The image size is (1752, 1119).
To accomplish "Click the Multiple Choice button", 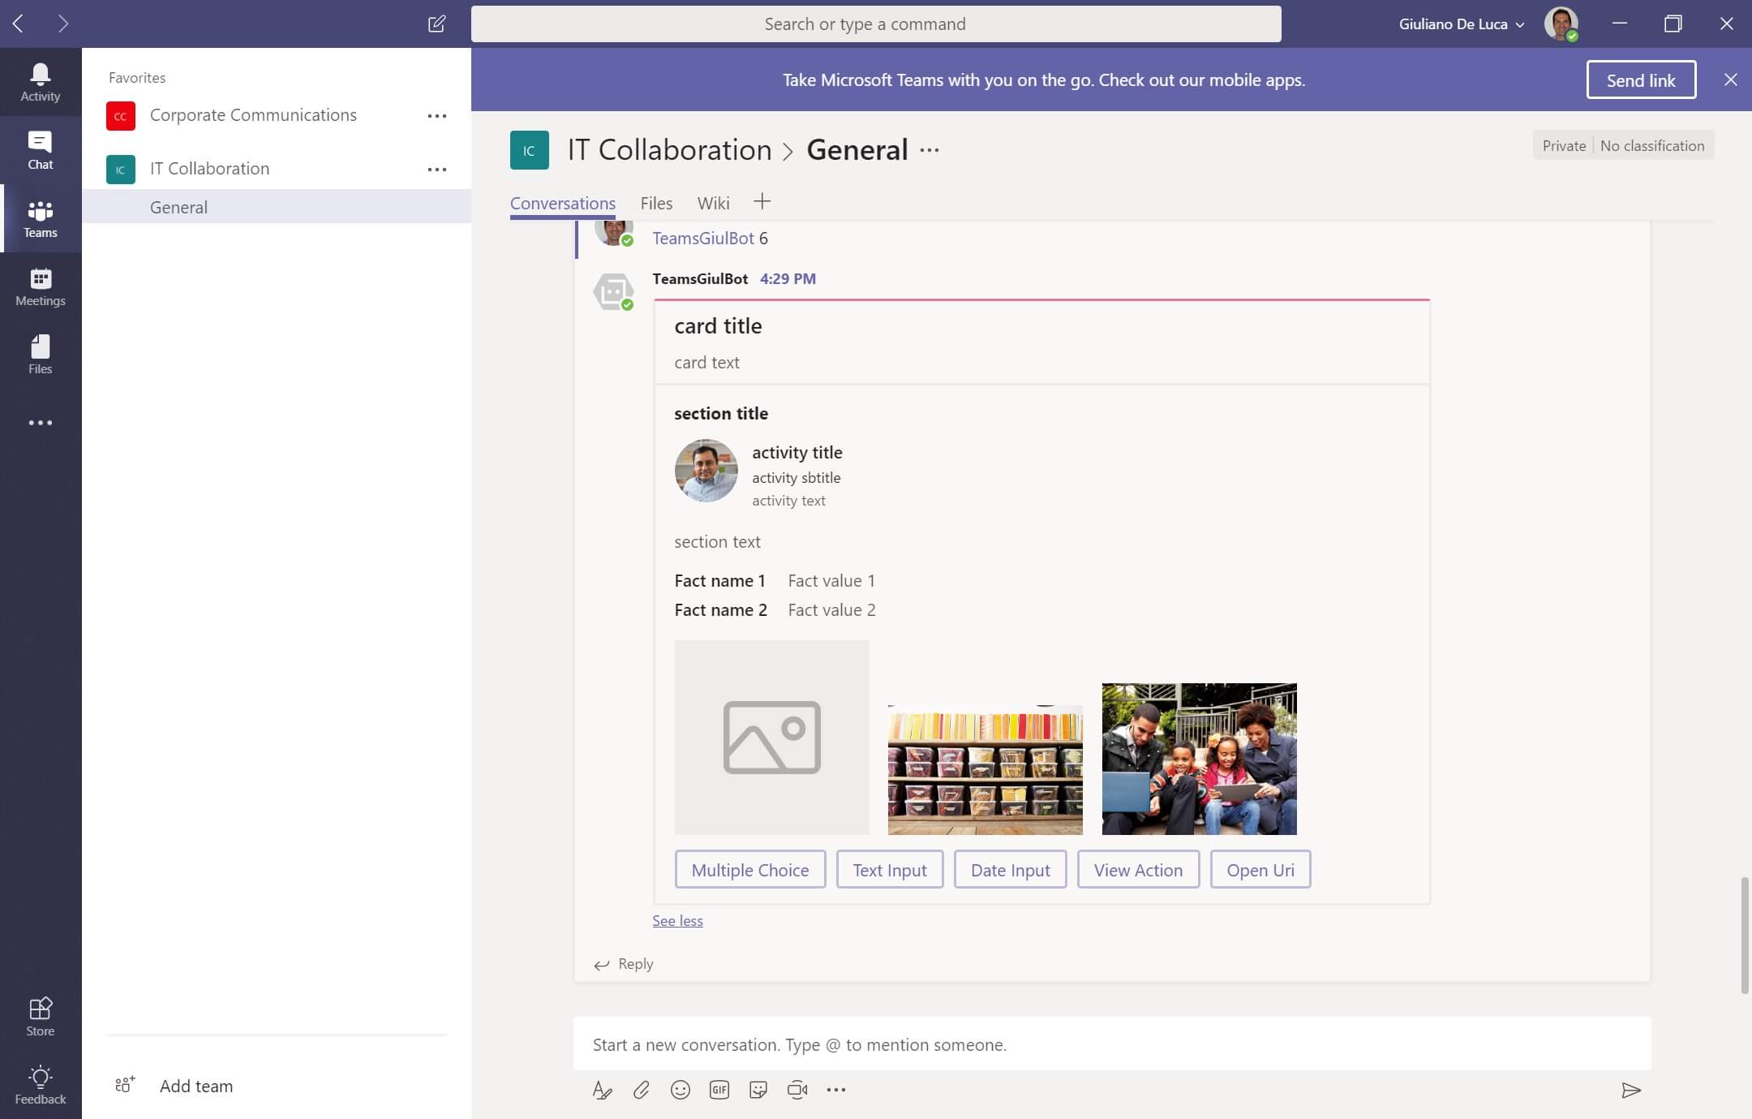I will [749, 868].
